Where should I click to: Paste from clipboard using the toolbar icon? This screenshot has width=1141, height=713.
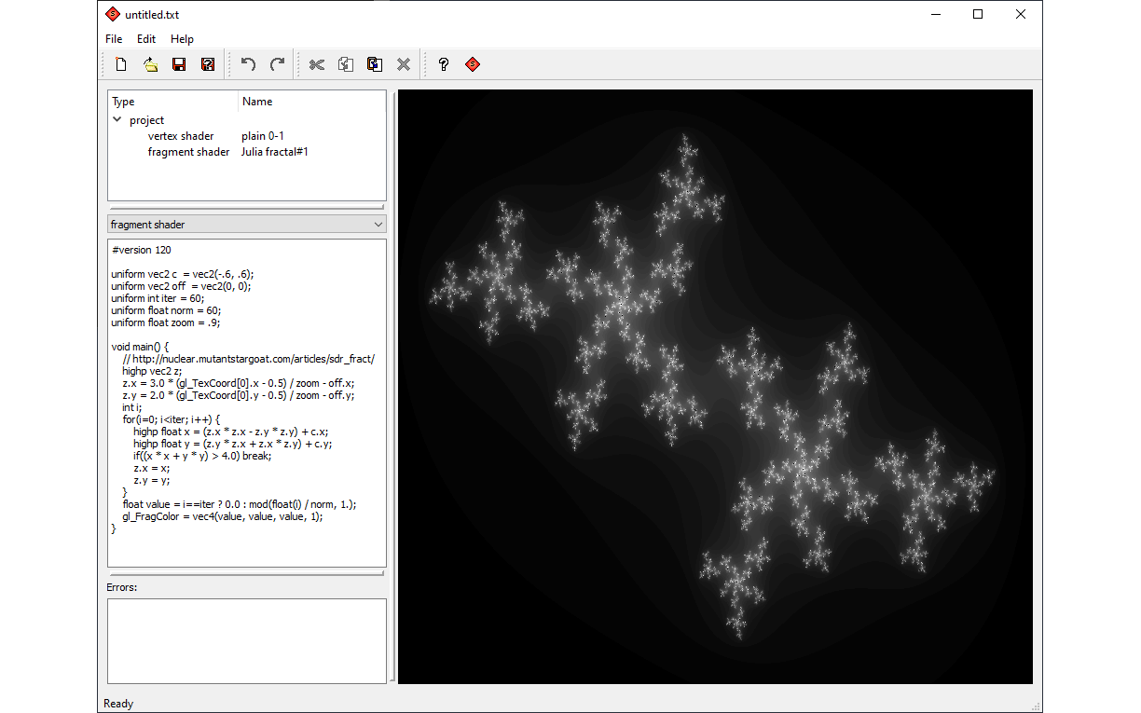pyautogui.click(x=375, y=64)
